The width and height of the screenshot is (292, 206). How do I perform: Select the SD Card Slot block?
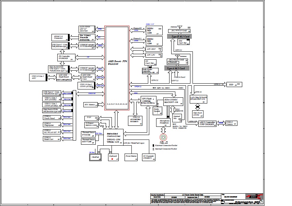(x=151, y=62)
